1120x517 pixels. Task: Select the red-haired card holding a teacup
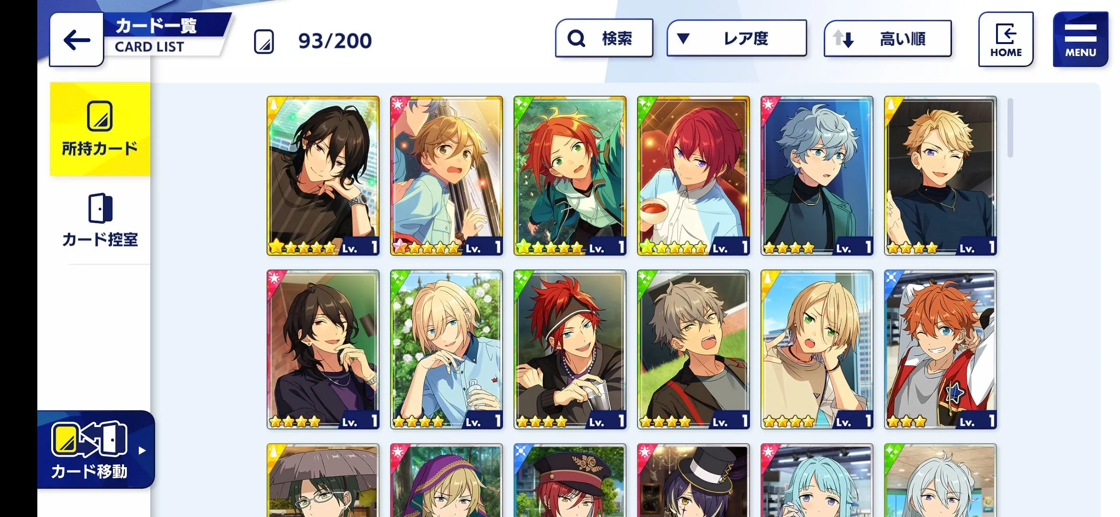(694, 176)
